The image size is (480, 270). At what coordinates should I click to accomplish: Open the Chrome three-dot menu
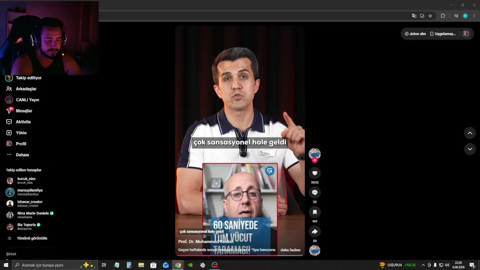(474, 16)
